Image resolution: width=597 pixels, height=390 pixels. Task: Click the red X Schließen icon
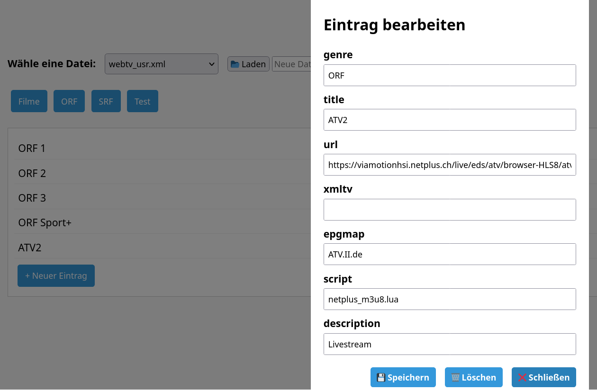point(522,378)
